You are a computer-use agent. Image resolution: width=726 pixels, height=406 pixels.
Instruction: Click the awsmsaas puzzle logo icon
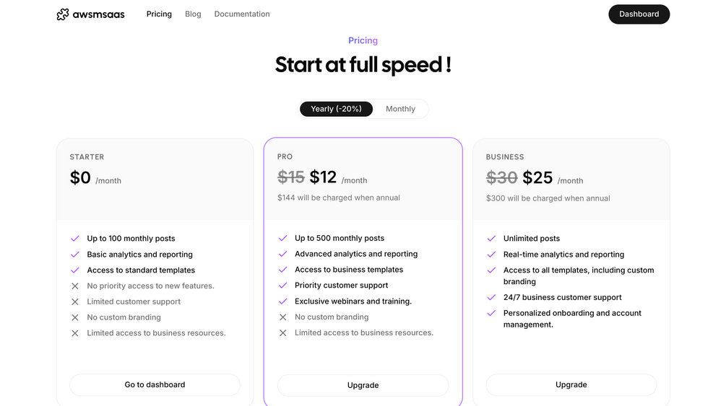point(63,14)
